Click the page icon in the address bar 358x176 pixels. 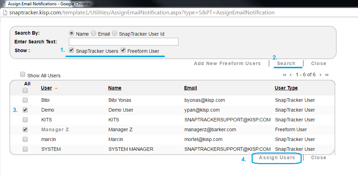pyautogui.click(x=4, y=13)
